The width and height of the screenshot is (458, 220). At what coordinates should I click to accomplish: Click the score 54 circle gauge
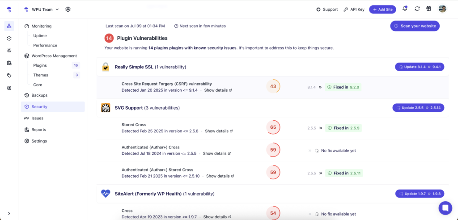(273, 213)
